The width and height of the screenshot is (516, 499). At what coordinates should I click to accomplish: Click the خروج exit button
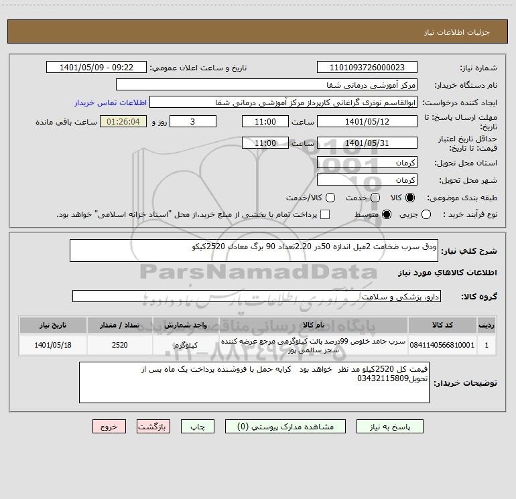109,426
